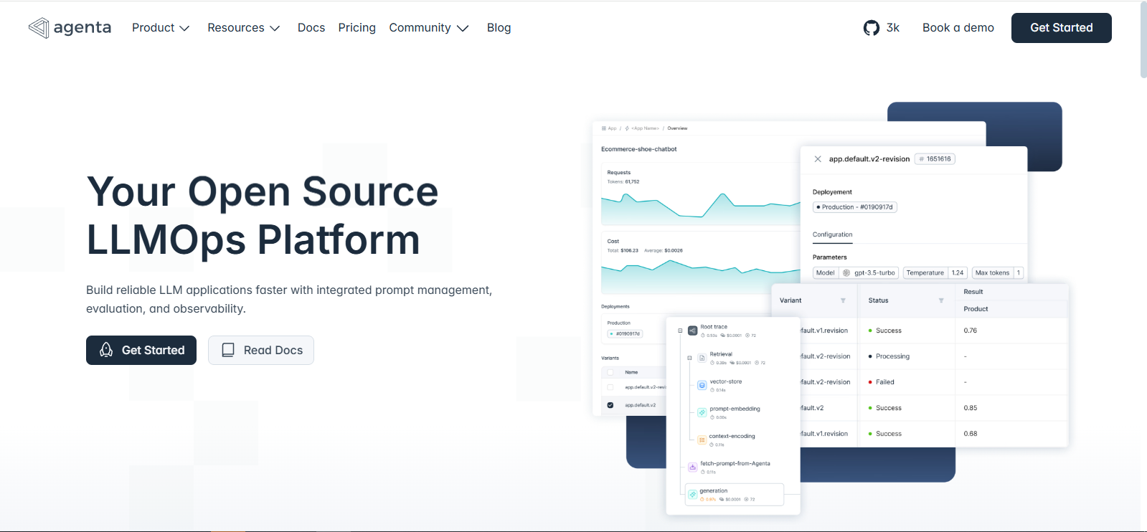
Task: Expand the Product dropdown menu
Action: (x=161, y=28)
